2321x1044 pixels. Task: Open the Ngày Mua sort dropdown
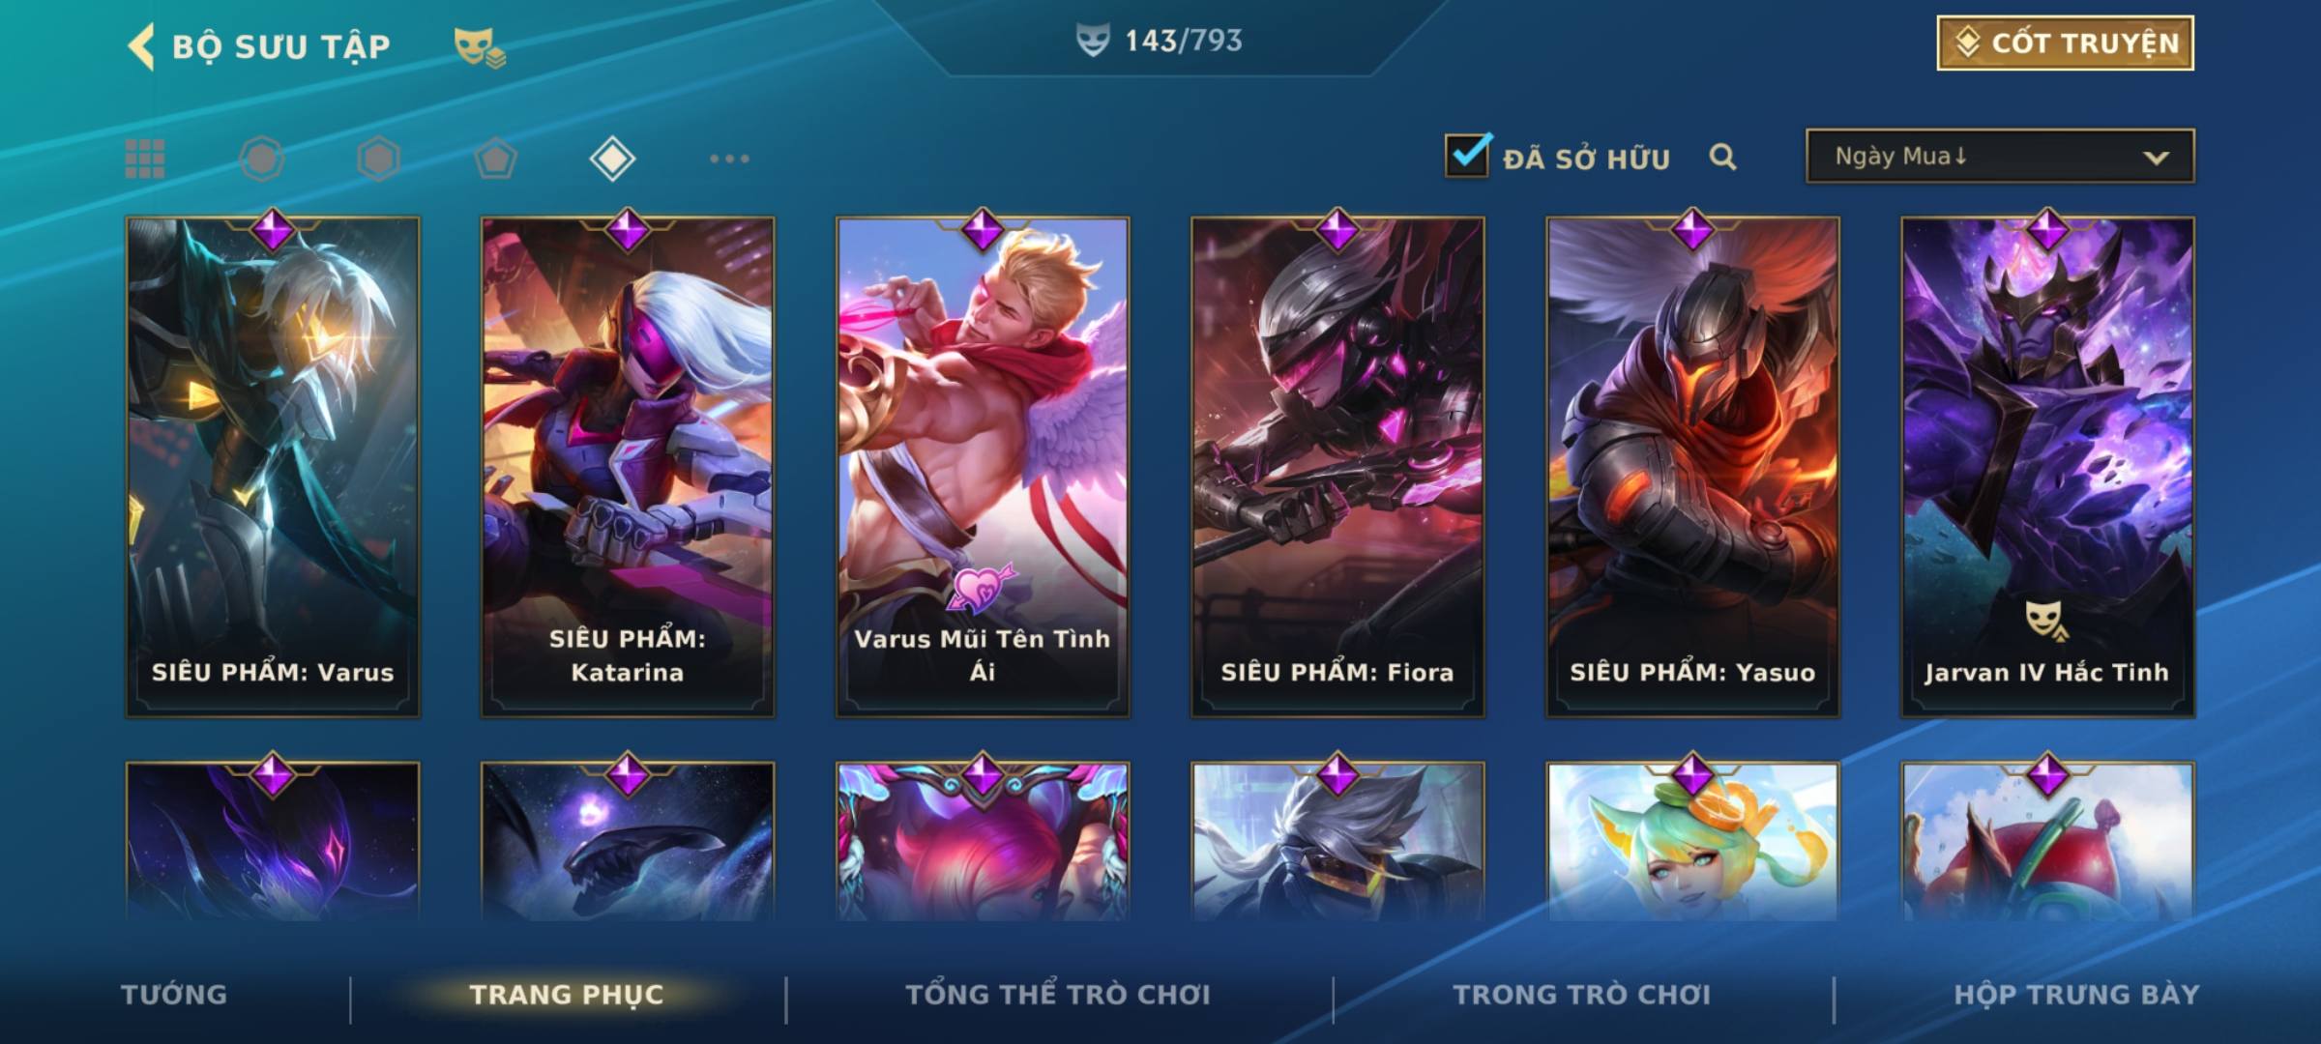2000,156
